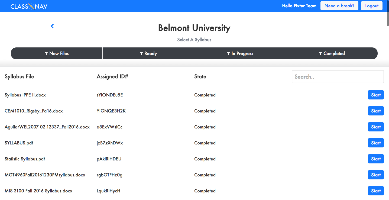Filter list by Ready
389x200 pixels.
point(148,53)
